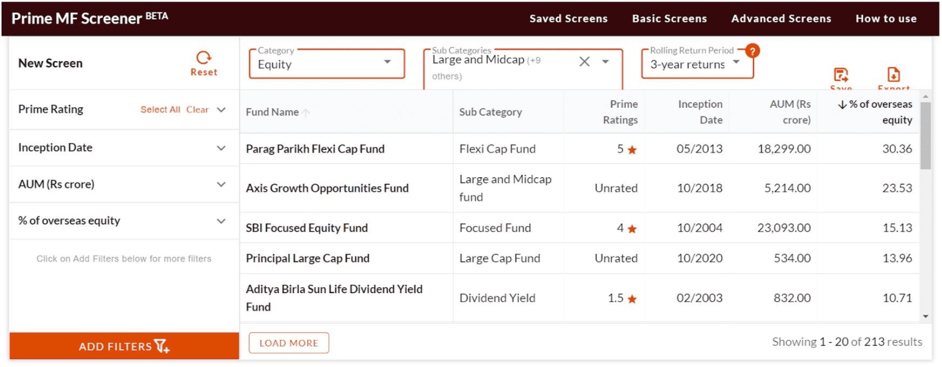Click the star beside Aditya Birla rating

632,299
